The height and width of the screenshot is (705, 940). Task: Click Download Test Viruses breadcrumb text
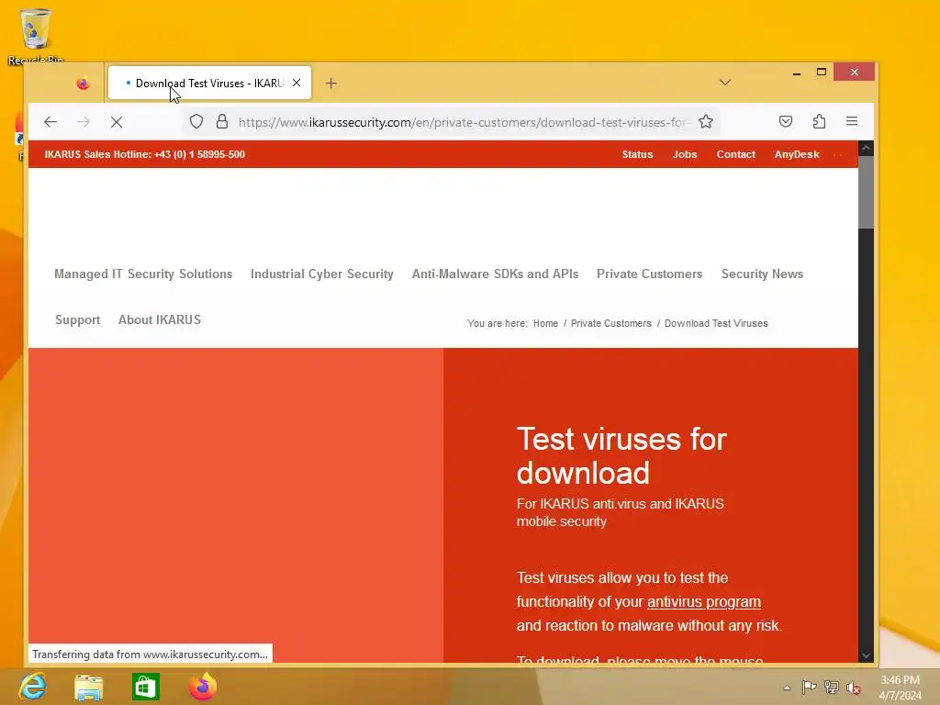click(716, 323)
